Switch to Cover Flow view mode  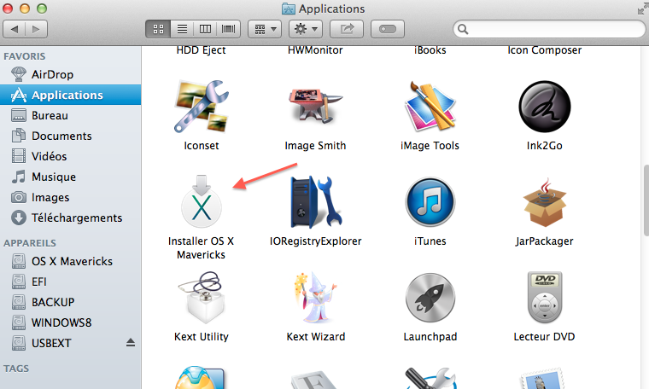[229, 29]
